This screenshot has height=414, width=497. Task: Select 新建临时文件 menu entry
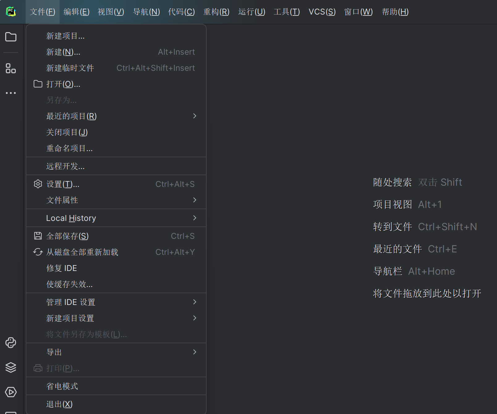(x=116, y=68)
